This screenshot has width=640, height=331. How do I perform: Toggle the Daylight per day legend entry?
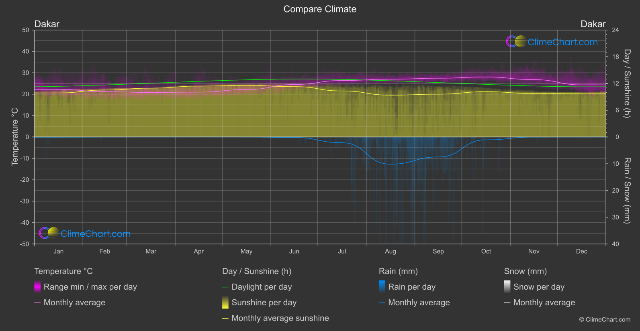[262, 287]
